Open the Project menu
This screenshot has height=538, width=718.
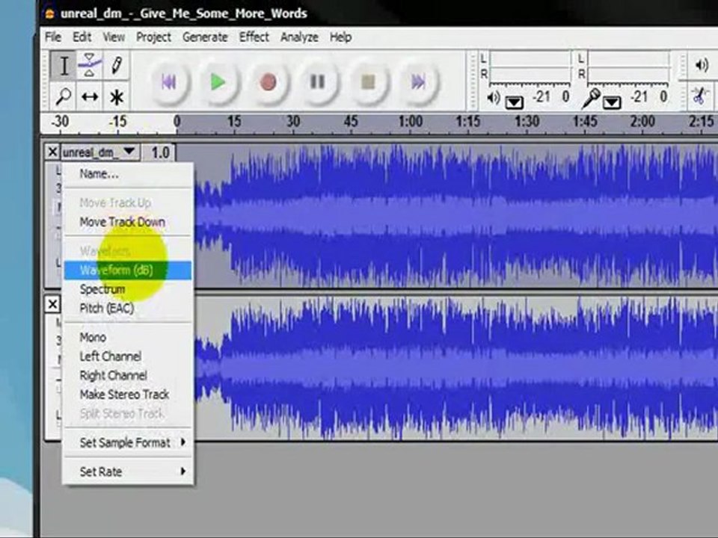point(153,37)
